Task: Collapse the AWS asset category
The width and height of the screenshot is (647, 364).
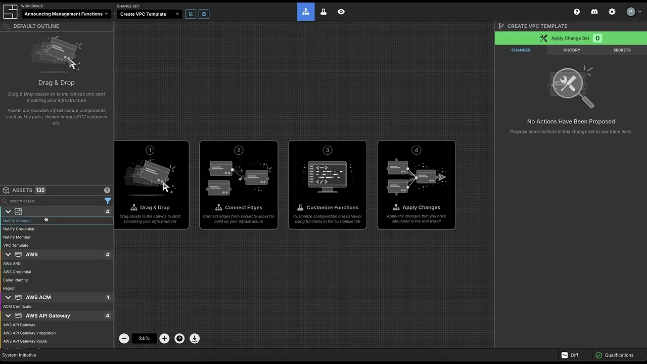Action: 8,254
